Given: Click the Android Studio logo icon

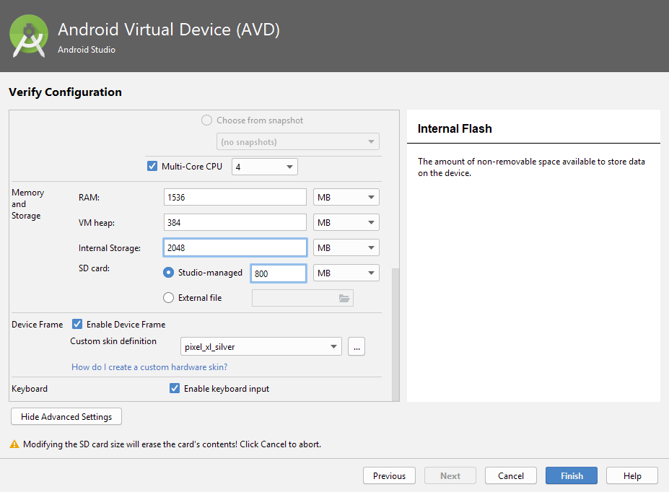Looking at the screenshot, I should click(30, 36).
